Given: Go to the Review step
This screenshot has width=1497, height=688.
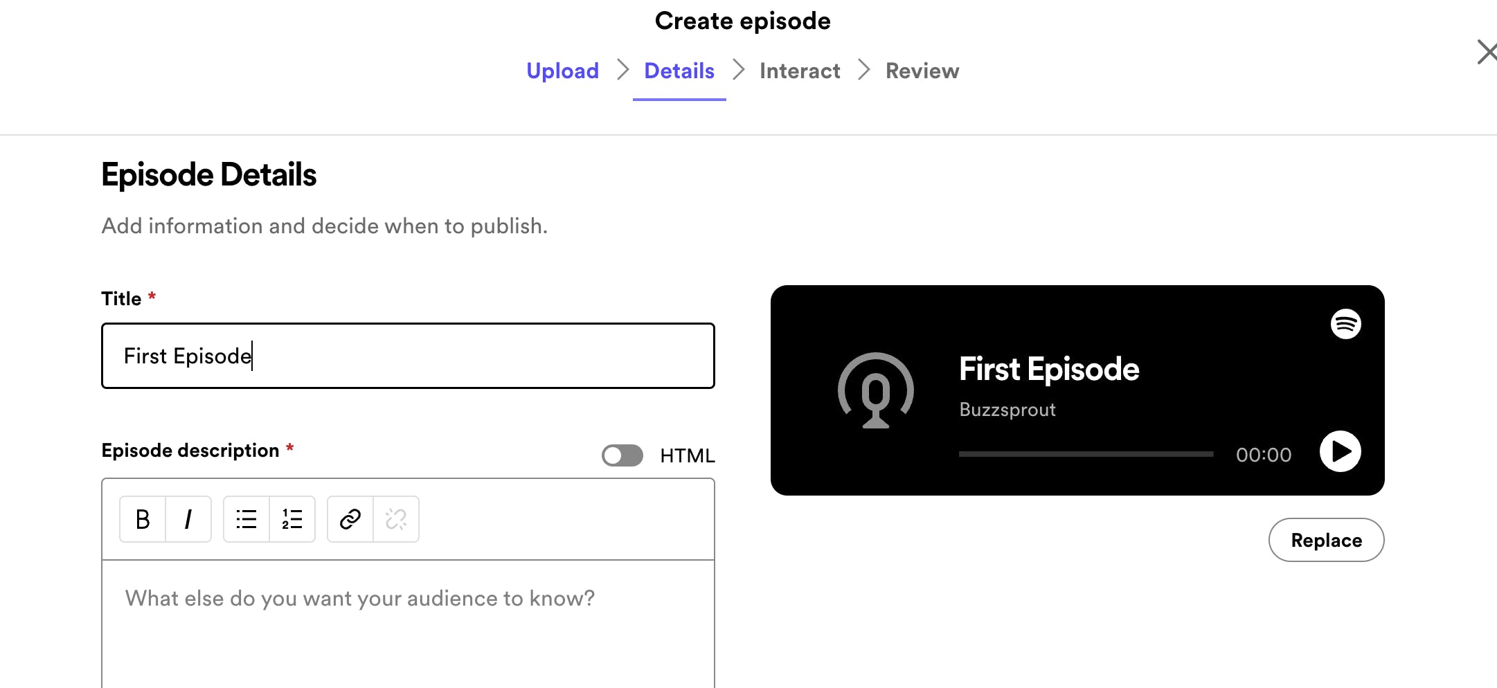Looking at the screenshot, I should tap(922, 71).
